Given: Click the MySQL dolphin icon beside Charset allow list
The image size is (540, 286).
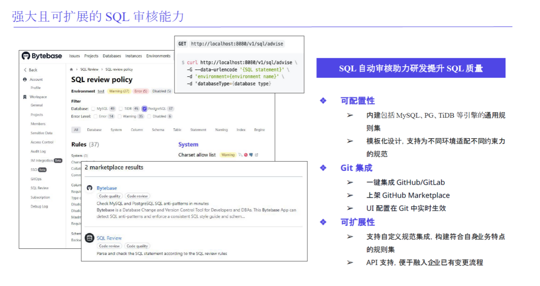Looking at the screenshot, I should point(240,155).
